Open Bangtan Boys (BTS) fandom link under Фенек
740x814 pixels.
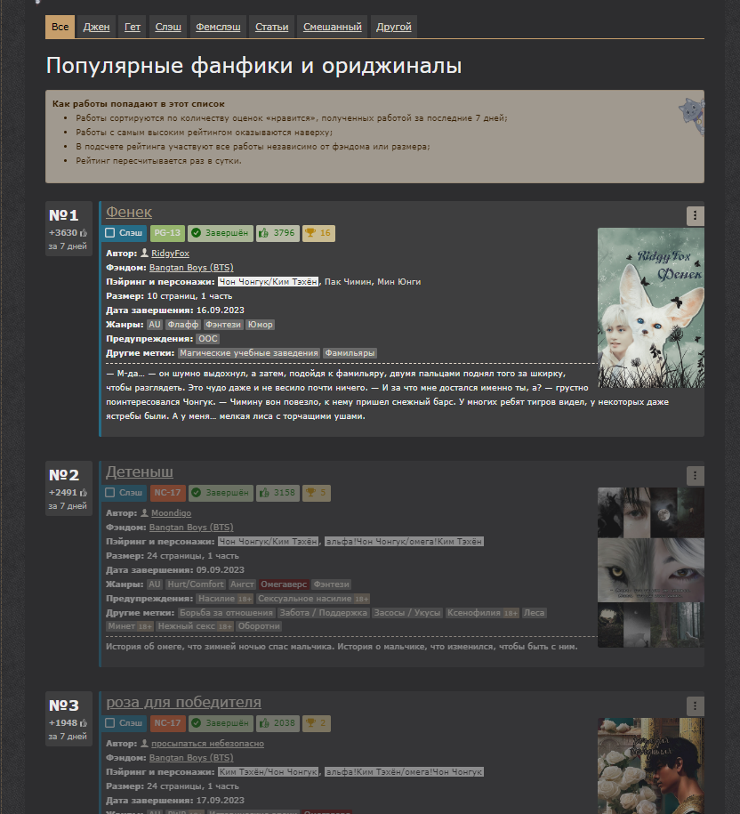191,268
